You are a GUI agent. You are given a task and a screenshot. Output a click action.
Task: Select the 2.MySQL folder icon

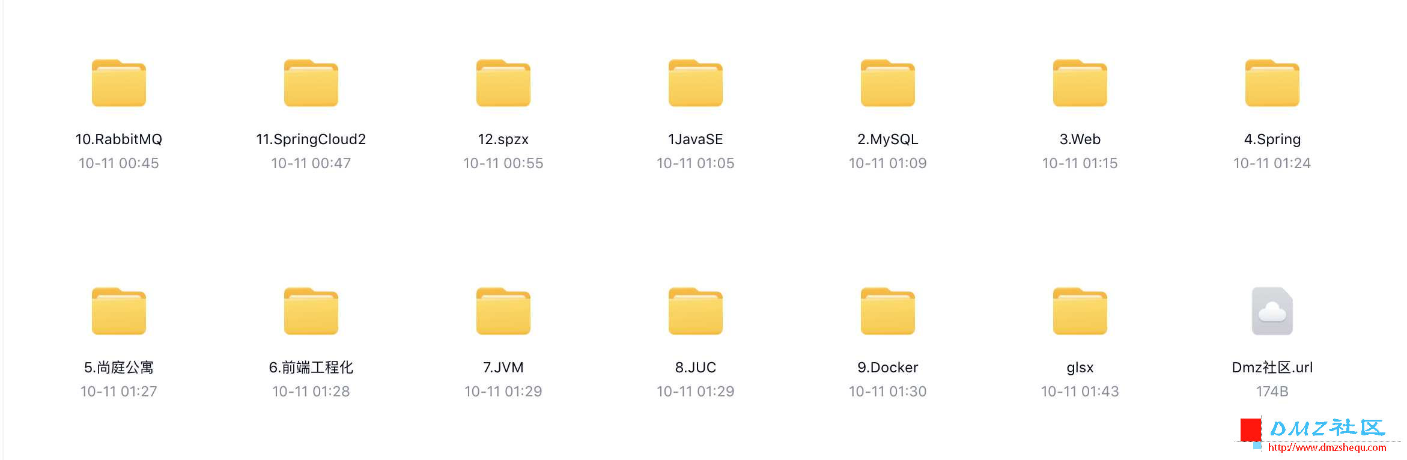pos(888,83)
